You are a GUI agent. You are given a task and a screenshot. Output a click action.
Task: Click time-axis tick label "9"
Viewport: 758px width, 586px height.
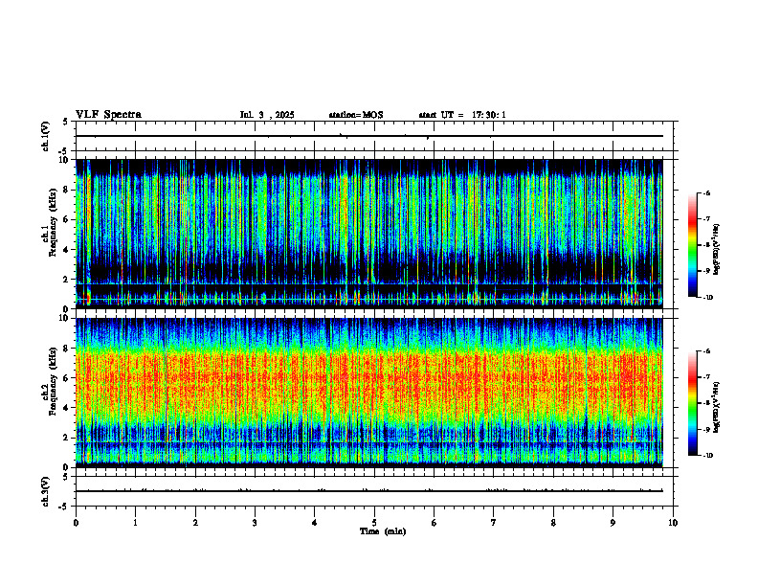[613, 523]
